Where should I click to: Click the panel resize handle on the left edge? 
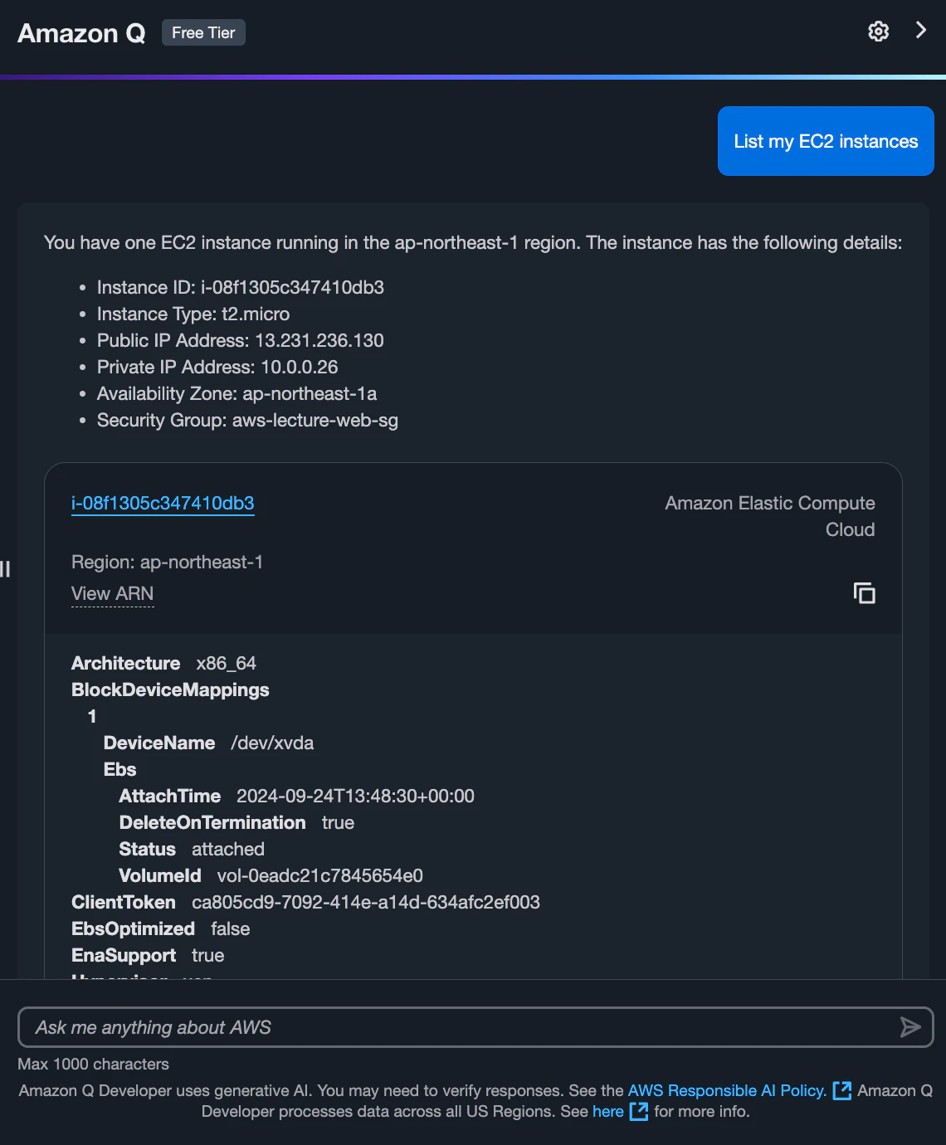coord(5,569)
